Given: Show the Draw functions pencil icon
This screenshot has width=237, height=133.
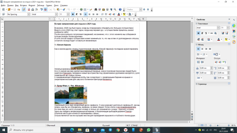Looking at the screenshot, I should point(91,10).
